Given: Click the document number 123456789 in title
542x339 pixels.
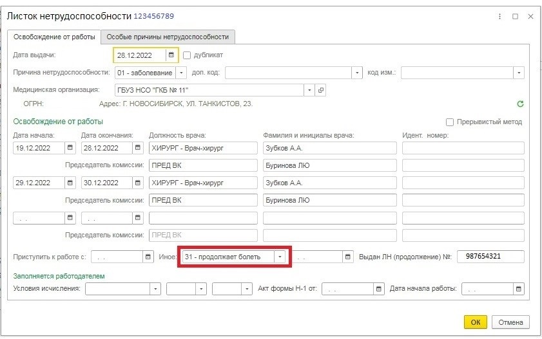Looking at the screenshot, I should click(x=154, y=16).
